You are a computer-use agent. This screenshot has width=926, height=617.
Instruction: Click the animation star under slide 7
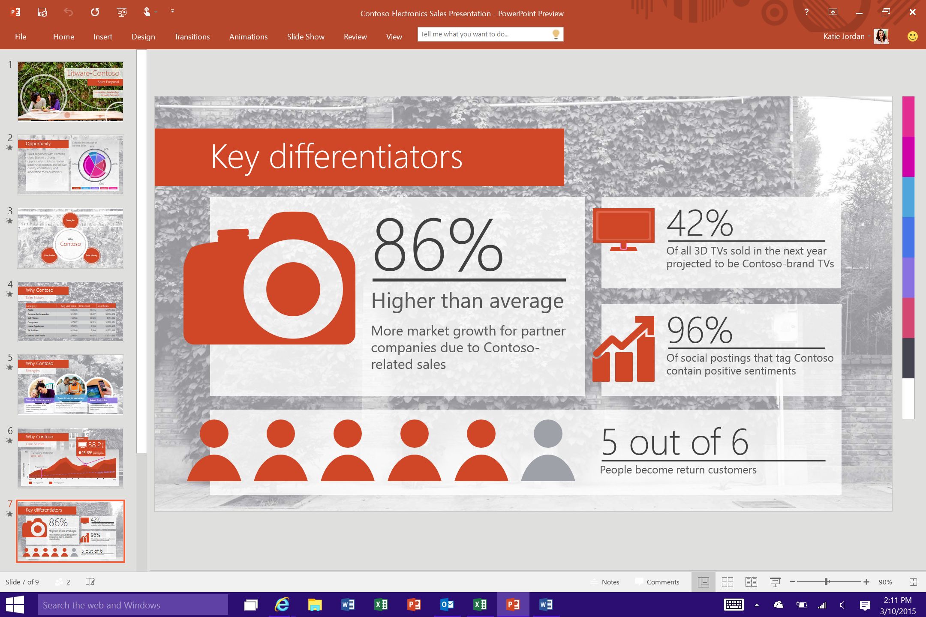[x=9, y=514]
